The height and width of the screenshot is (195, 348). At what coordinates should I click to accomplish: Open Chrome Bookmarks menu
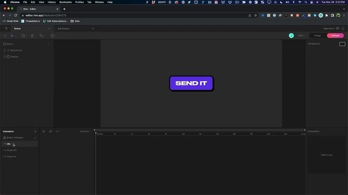tap(65, 2)
